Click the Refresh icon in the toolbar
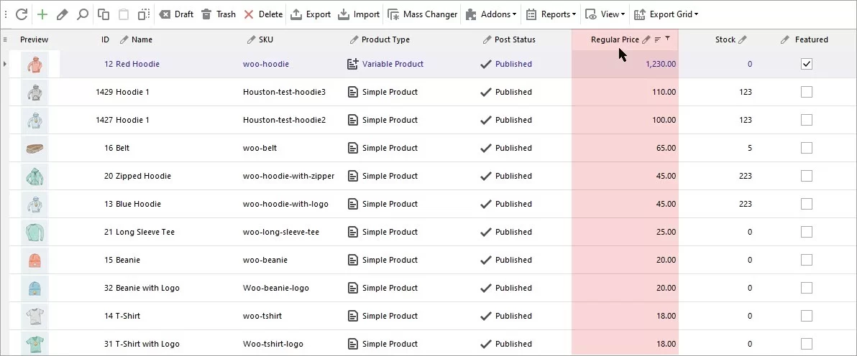The image size is (857, 356). click(x=22, y=14)
